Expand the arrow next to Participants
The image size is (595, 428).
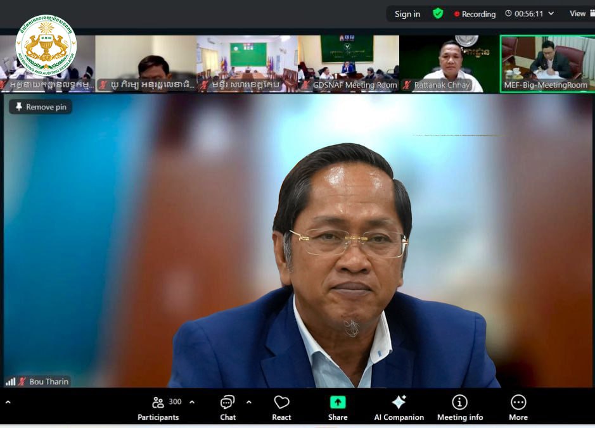(192, 402)
